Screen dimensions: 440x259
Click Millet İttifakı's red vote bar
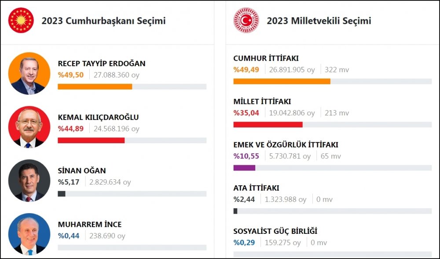tap(268, 125)
